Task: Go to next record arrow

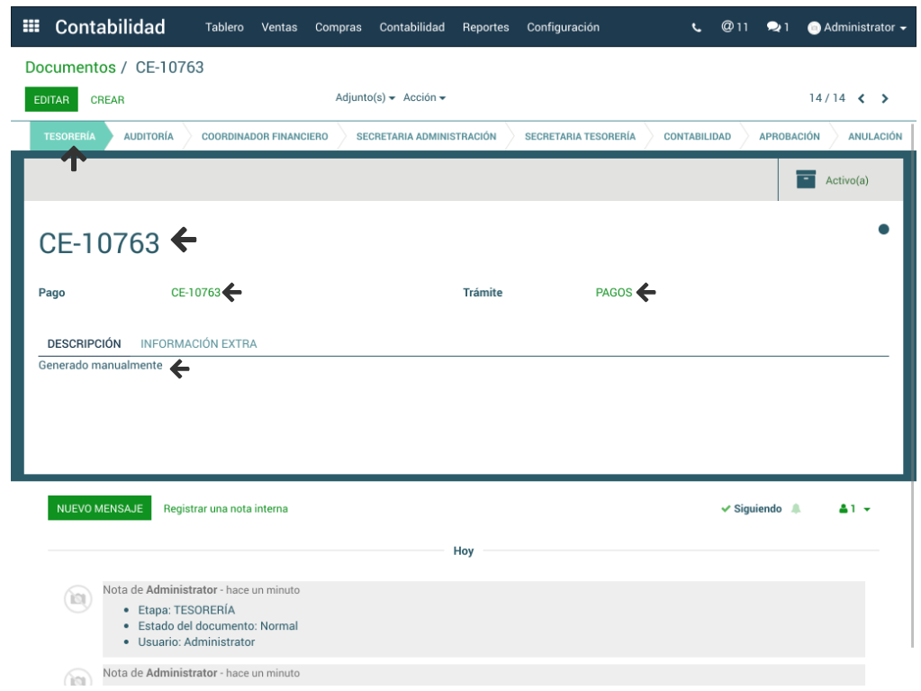Action: coord(885,98)
